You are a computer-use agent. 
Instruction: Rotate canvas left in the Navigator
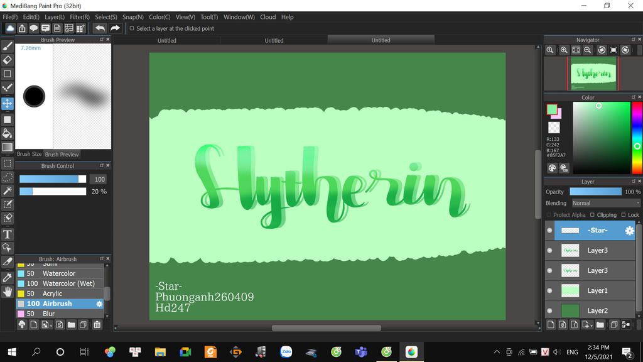[x=602, y=50]
